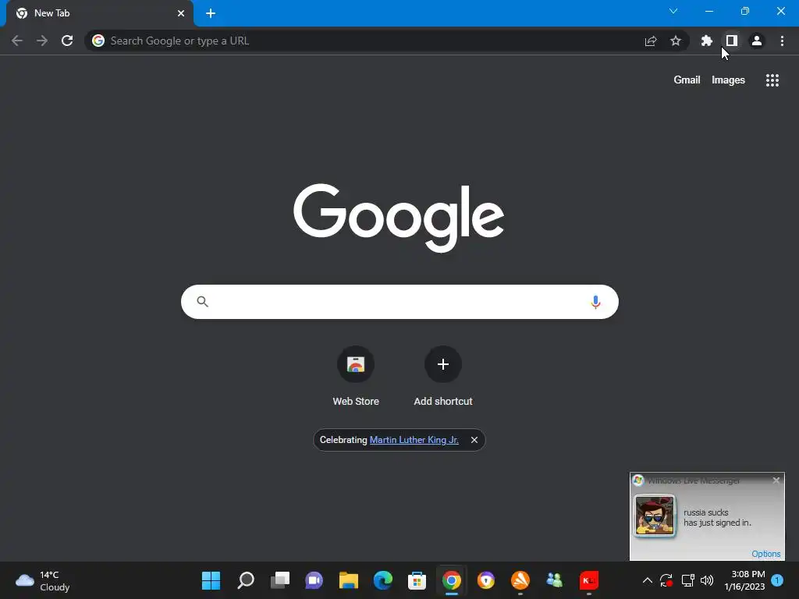Open the tab search chevron
The image size is (799, 599).
(x=673, y=11)
